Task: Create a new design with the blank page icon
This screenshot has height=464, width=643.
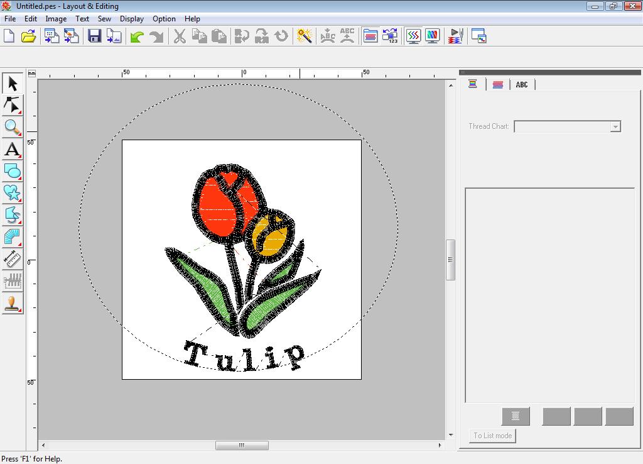Action: point(9,36)
